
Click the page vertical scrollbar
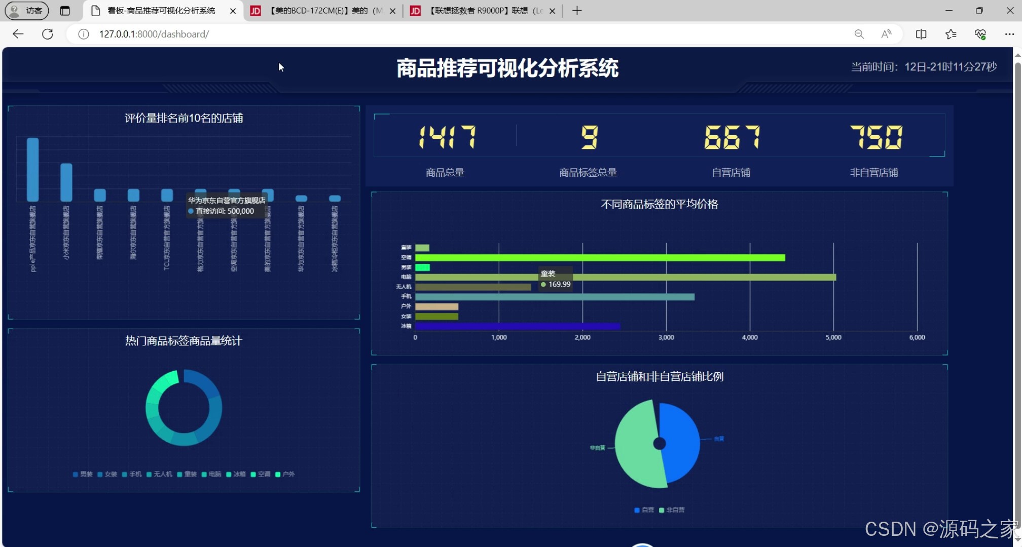point(1017,294)
